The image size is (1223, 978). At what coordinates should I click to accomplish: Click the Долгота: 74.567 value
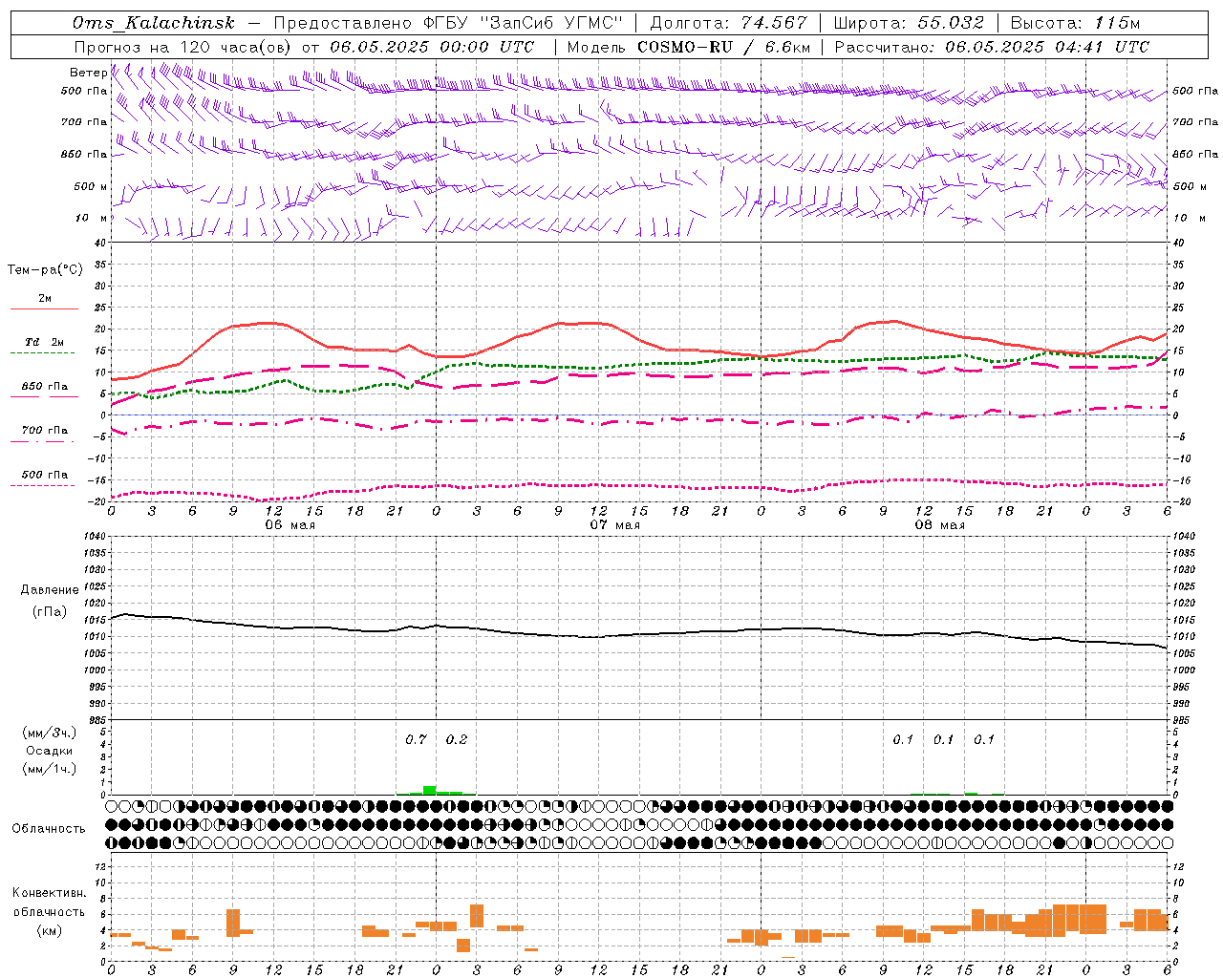(728, 23)
